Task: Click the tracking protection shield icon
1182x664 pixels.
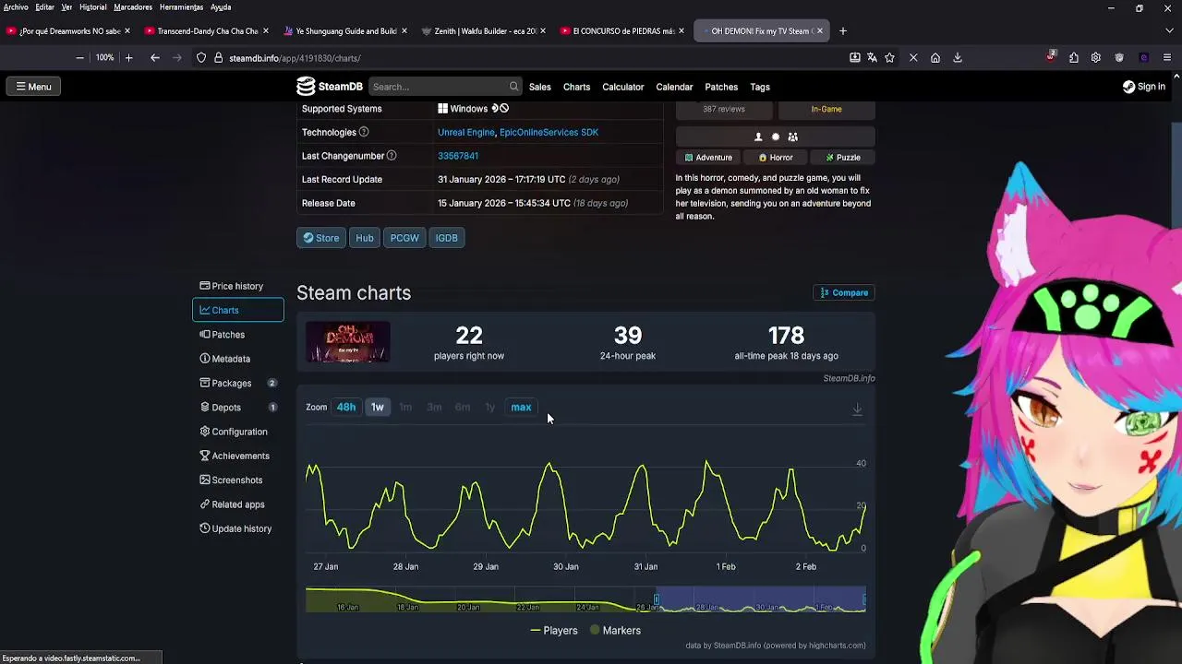Action: [x=200, y=58]
